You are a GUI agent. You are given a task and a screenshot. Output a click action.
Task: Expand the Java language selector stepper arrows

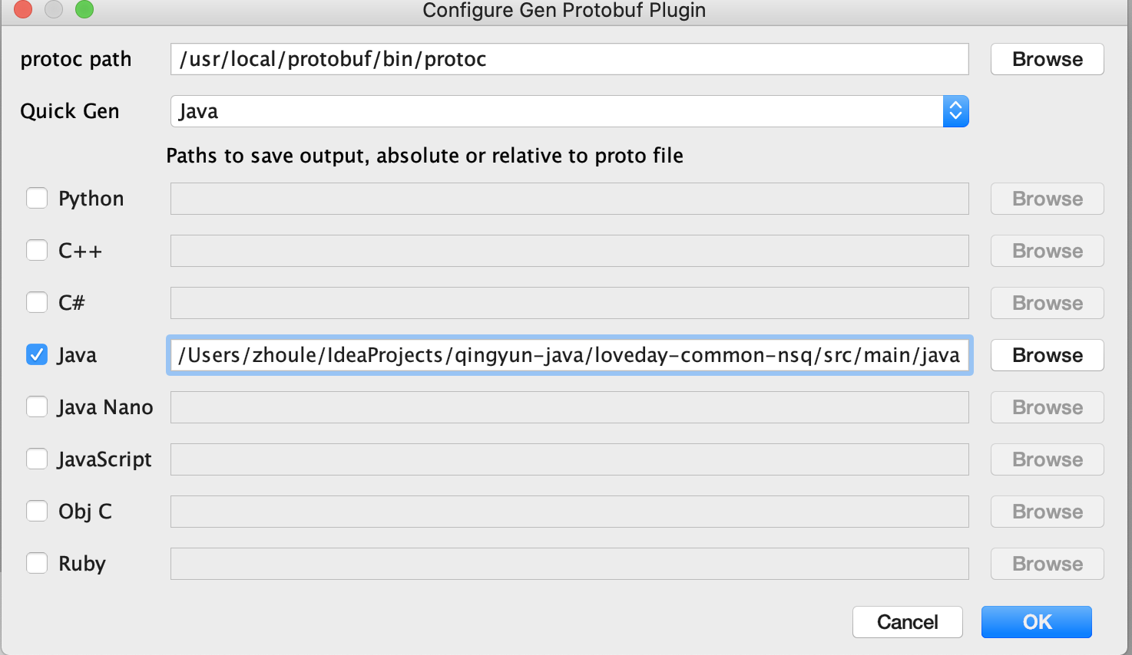click(955, 111)
